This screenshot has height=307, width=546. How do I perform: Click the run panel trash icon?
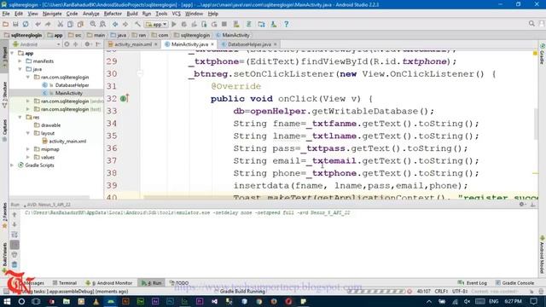click(x=15, y=265)
